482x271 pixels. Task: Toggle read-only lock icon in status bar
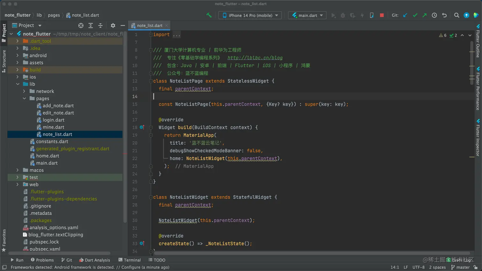pos(476,267)
